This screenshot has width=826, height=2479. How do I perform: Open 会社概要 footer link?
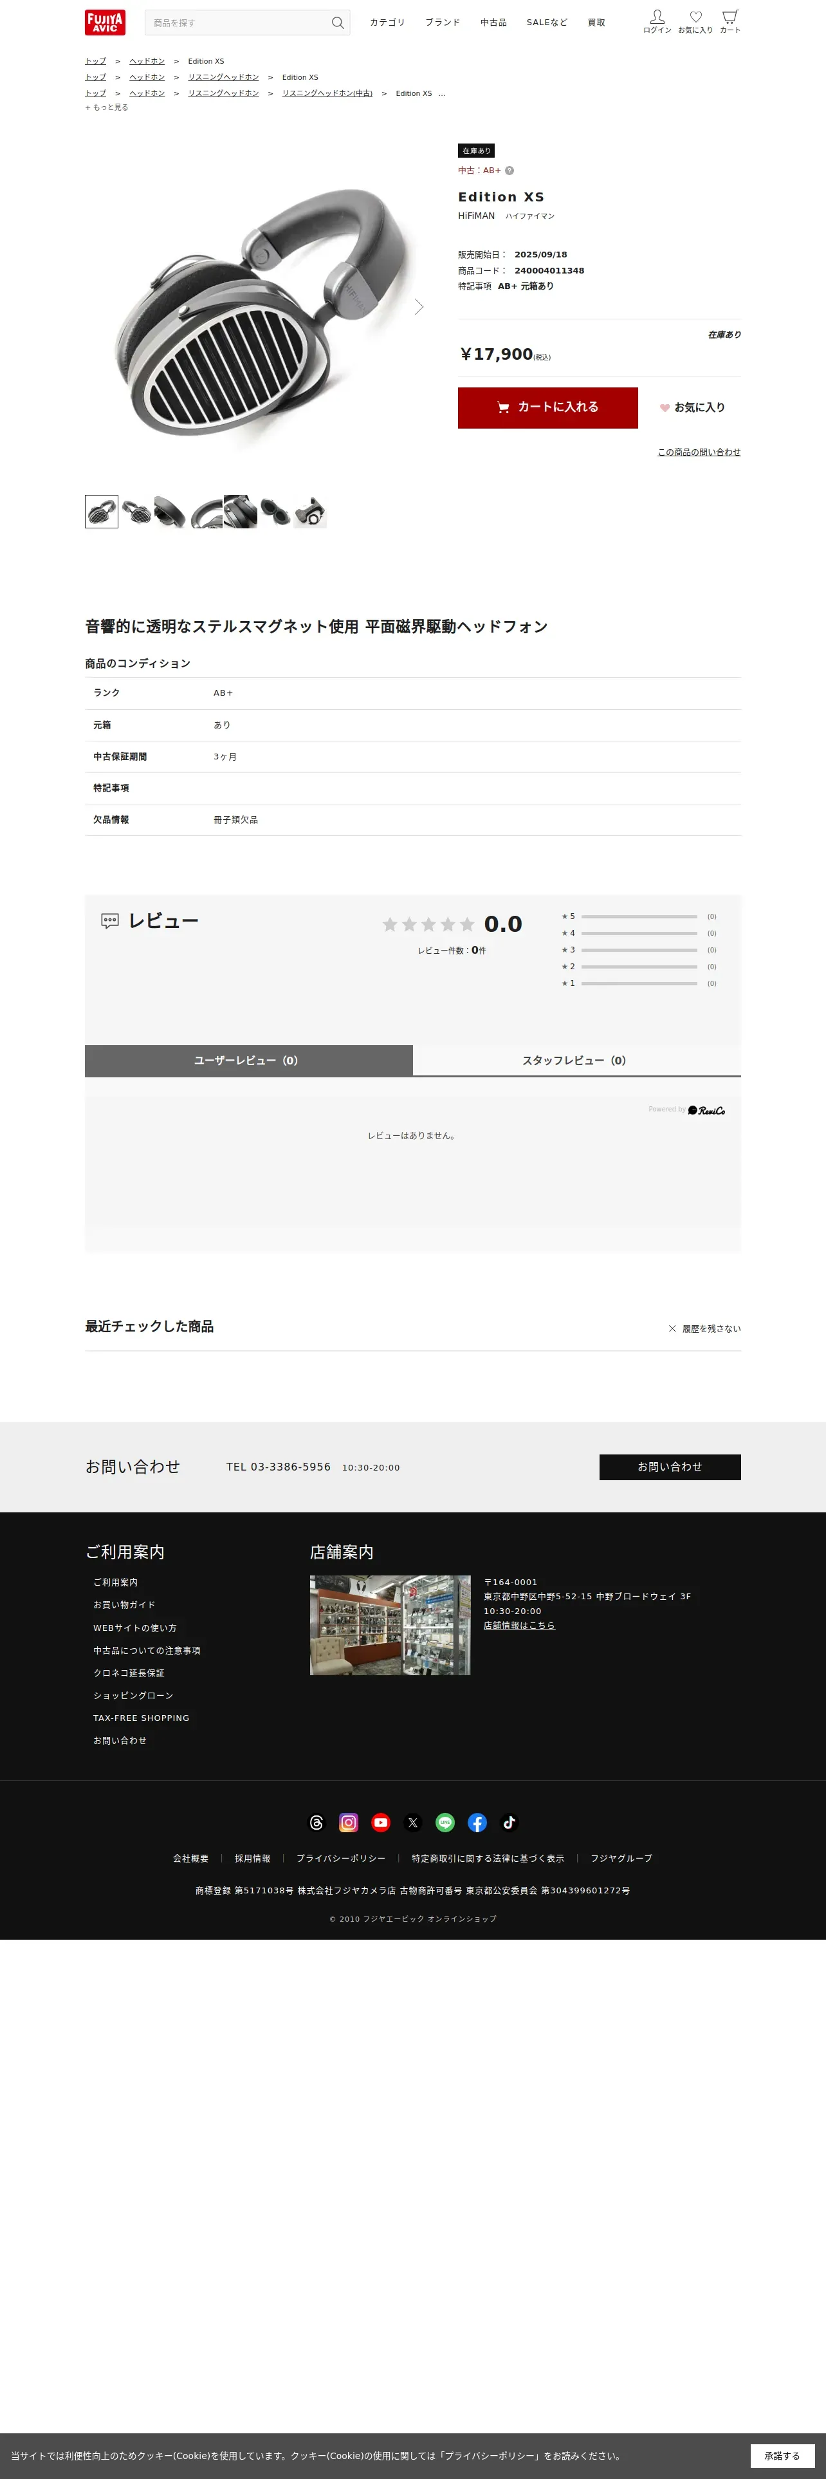[190, 1859]
